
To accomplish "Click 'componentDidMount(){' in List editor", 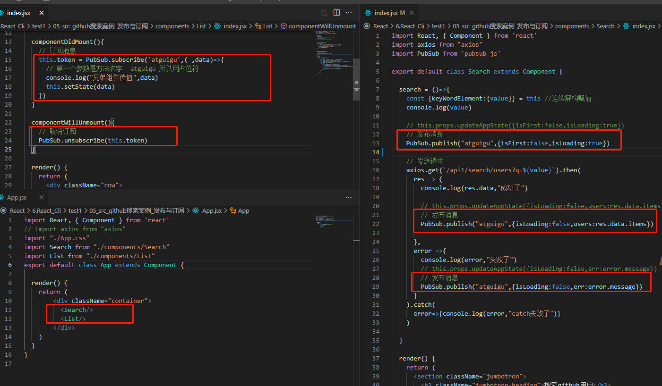I will (x=68, y=42).
